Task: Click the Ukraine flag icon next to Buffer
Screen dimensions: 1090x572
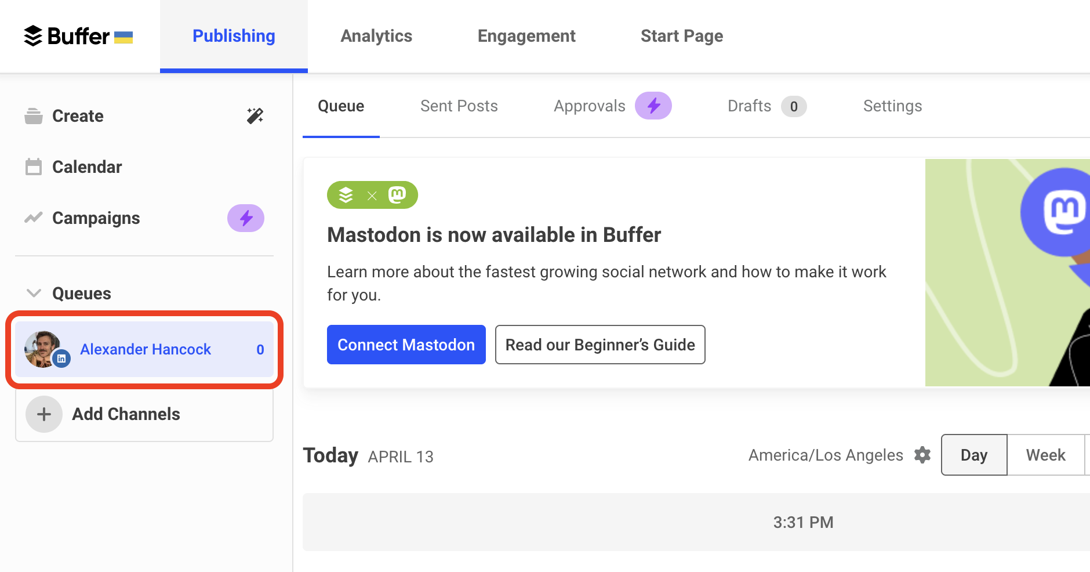Action: (123, 38)
